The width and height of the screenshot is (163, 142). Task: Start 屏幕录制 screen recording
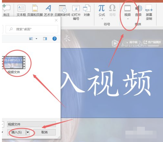pos(149,12)
